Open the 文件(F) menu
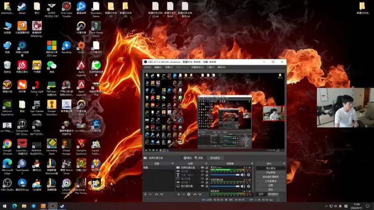The height and width of the screenshot is (210, 374). pos(148,67)
